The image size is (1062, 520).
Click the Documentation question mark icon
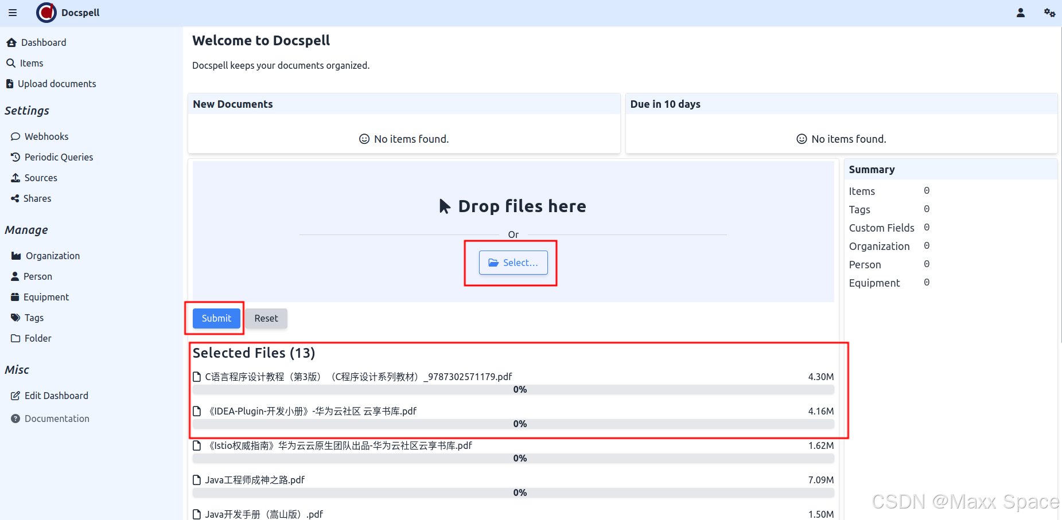(x=15, y=419)
